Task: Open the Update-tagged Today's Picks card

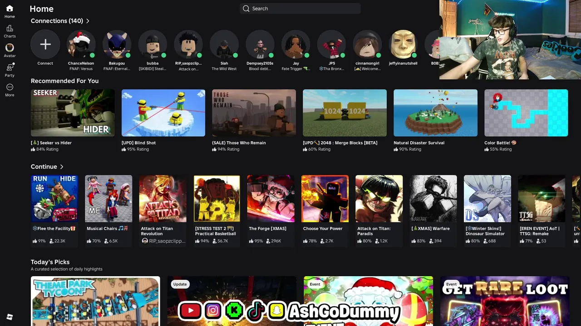Action: pyautogui.click(x=231, y=301)
